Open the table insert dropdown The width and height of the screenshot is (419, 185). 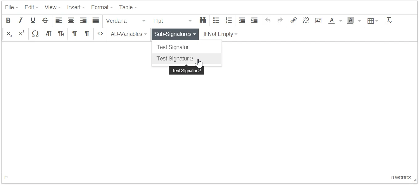(373, 21)
